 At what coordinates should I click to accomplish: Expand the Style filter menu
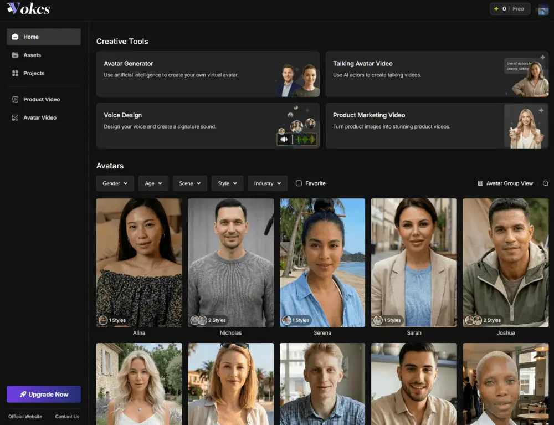click(227, 183)
